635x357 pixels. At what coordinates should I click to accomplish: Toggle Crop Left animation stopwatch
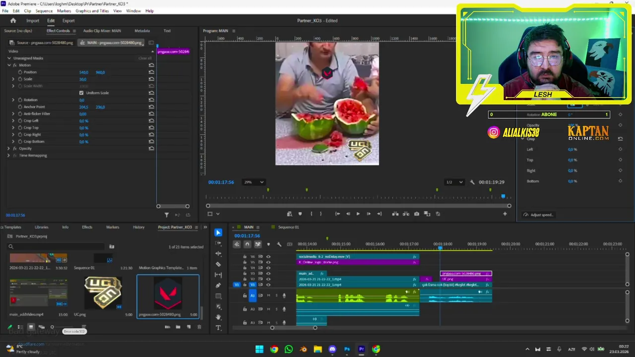point(20,120)
